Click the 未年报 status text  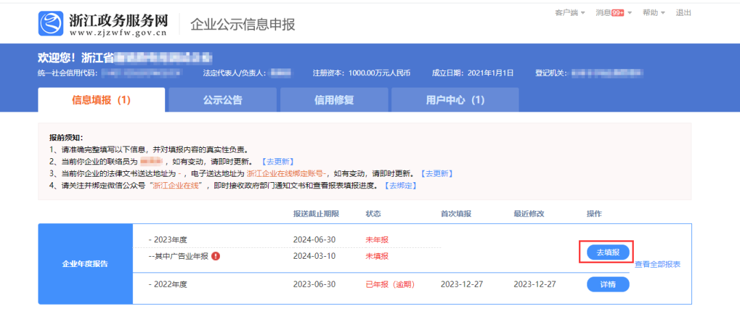coord(377,240)
